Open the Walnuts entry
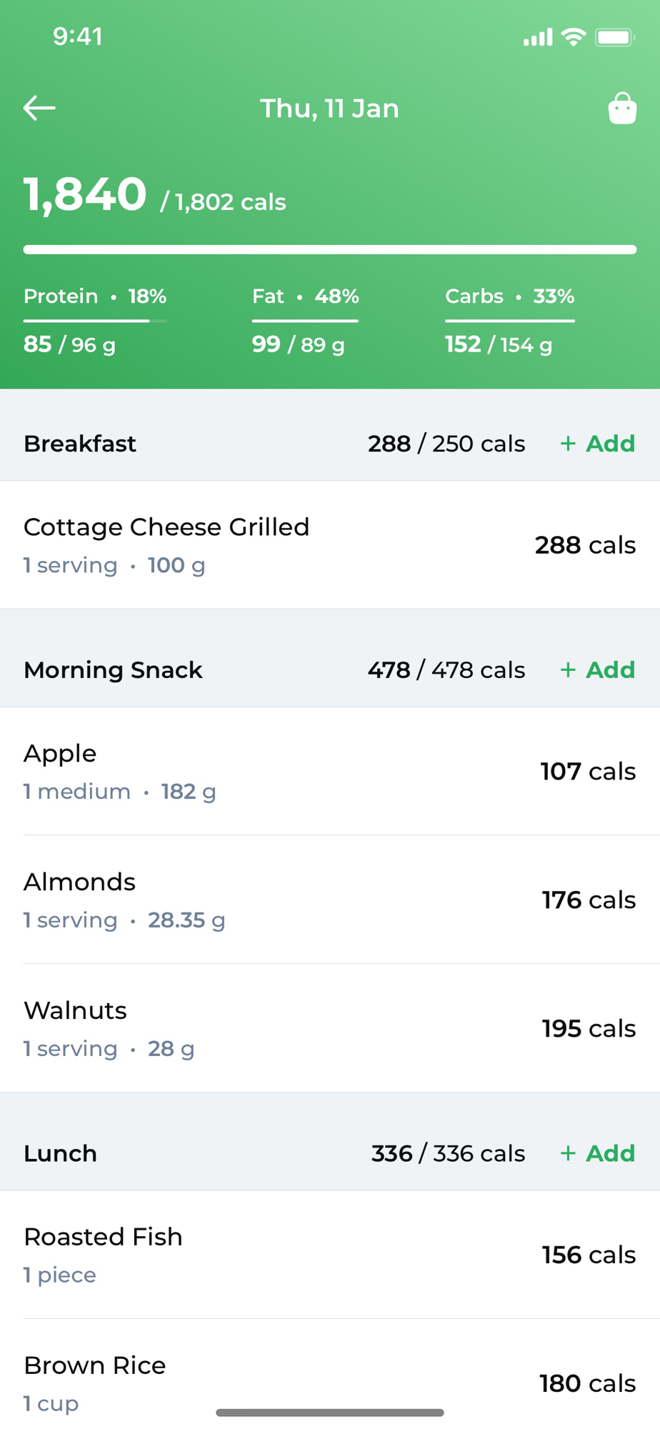 click(x=329, y=1029)
